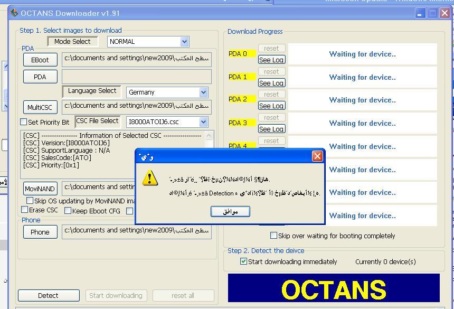
Task: Toggle the checkbox after Keep Eboot CFG
Action: [x=129, y=211]
